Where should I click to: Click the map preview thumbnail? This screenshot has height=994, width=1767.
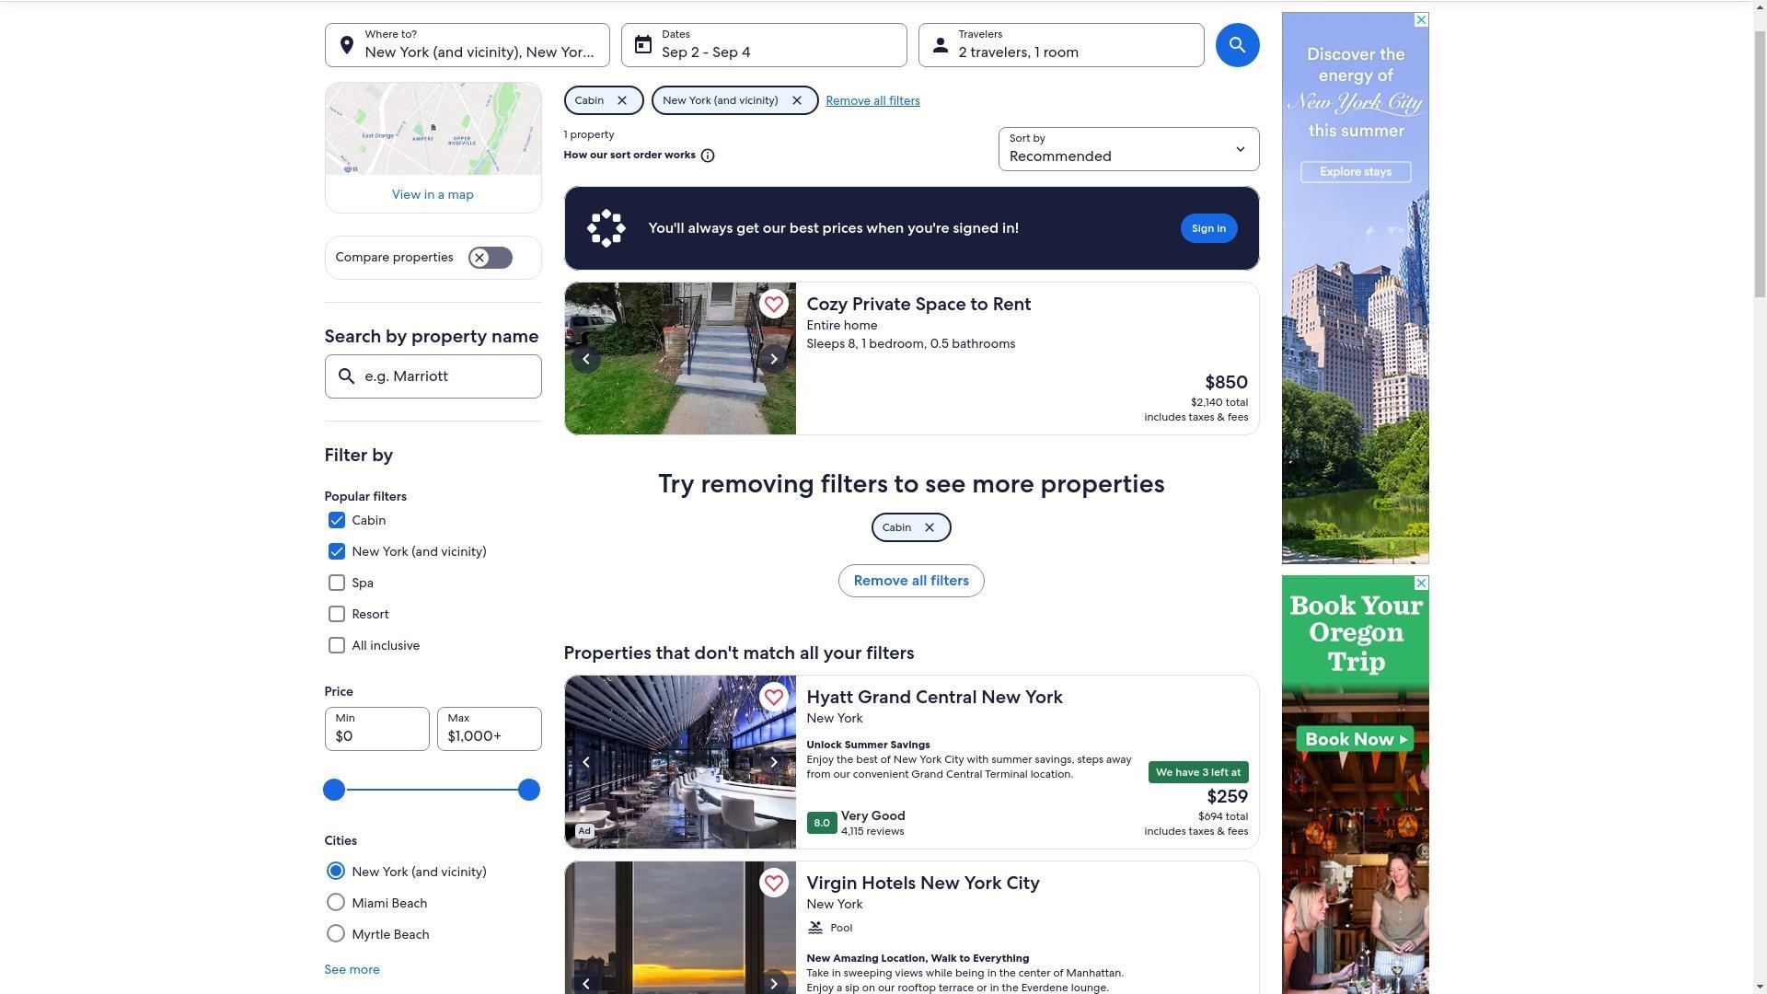(x=433, y=129)
